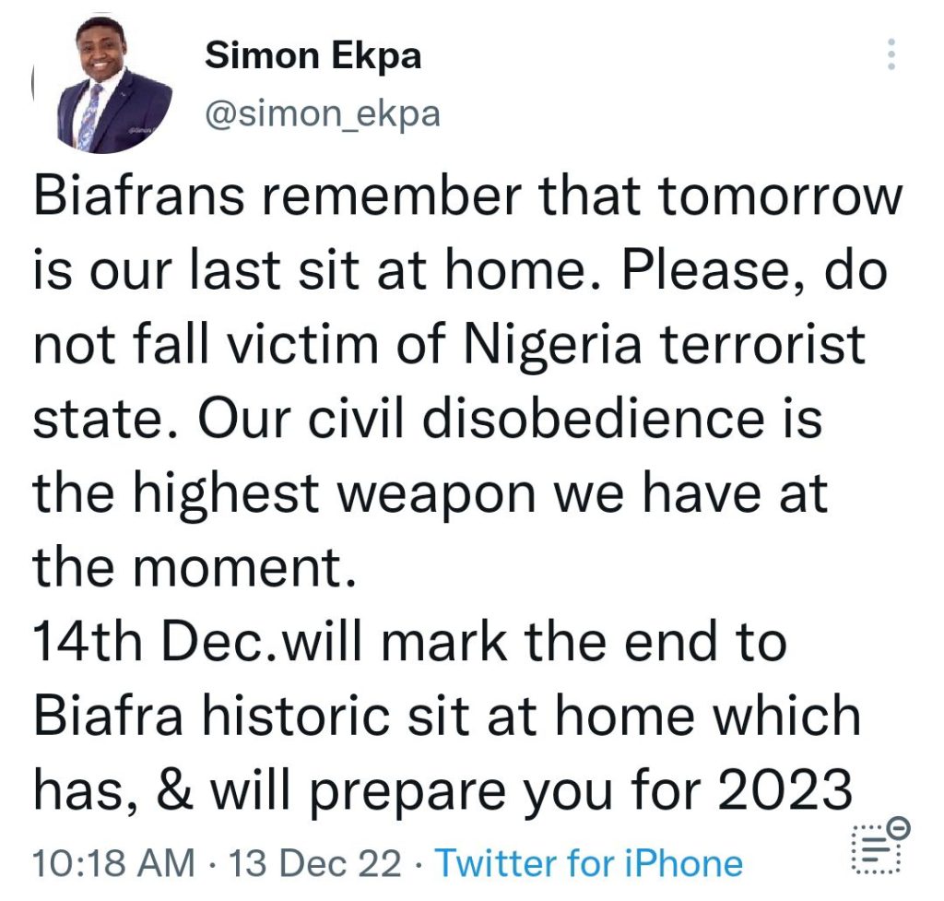This screenshot has height=901, width=944.
Task: Click the number 2023 in the tweet
Action: pyautogui.click(x=785, y=790)
